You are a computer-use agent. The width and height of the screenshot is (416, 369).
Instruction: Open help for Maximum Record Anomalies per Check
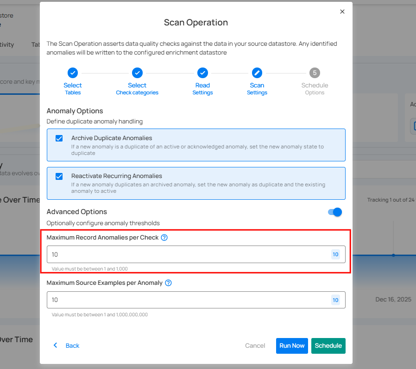pos(164,238)
